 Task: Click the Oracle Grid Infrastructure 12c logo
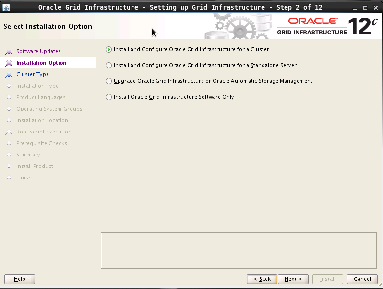[326, 26]
